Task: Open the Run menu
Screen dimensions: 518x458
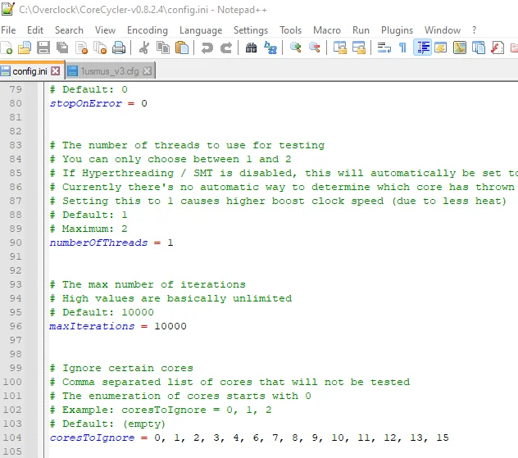Action: coord(361,30)
